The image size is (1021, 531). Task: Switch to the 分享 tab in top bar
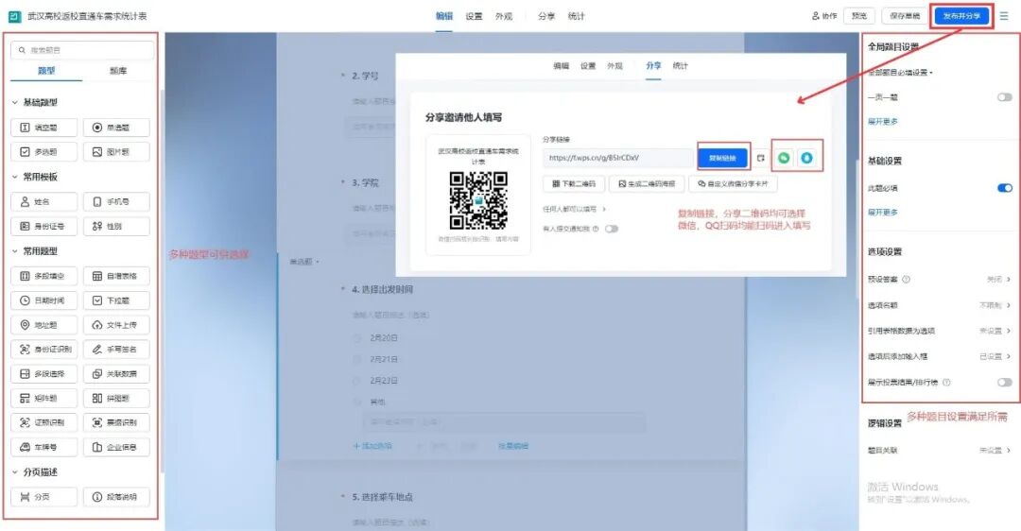[x=546, y=16]
